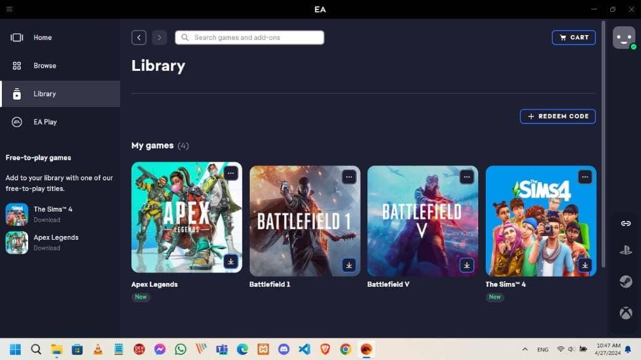641x360 pixels.
Task: Go to Home in sidebar
Action: pos(60,37)
